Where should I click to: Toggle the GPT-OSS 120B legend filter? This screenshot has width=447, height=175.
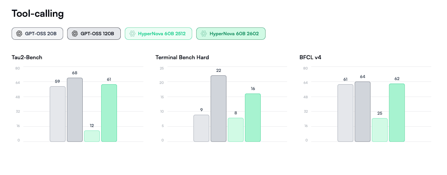[x=94, y=33]
